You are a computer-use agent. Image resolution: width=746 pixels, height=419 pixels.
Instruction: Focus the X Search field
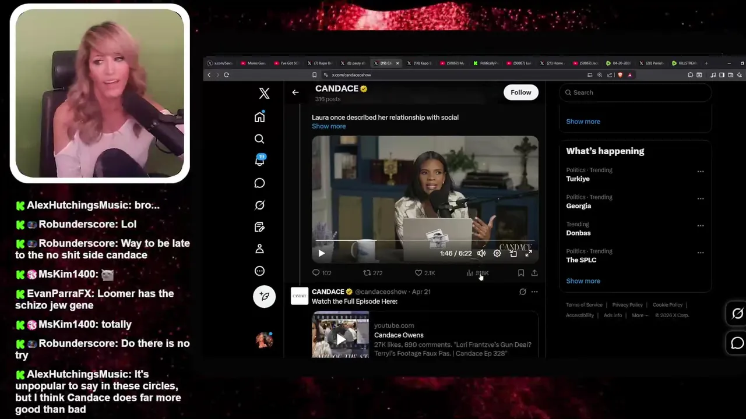tap(635, 93)
